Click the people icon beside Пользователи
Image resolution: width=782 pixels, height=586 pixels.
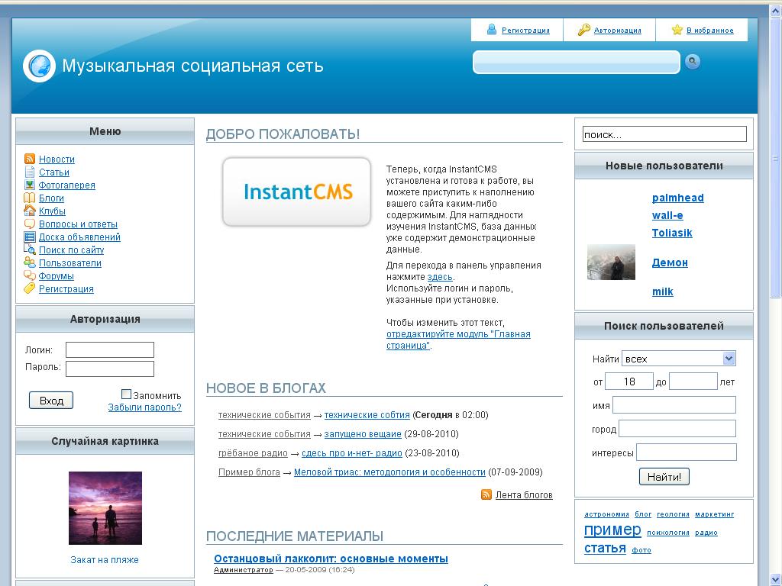tap(30, 262)
